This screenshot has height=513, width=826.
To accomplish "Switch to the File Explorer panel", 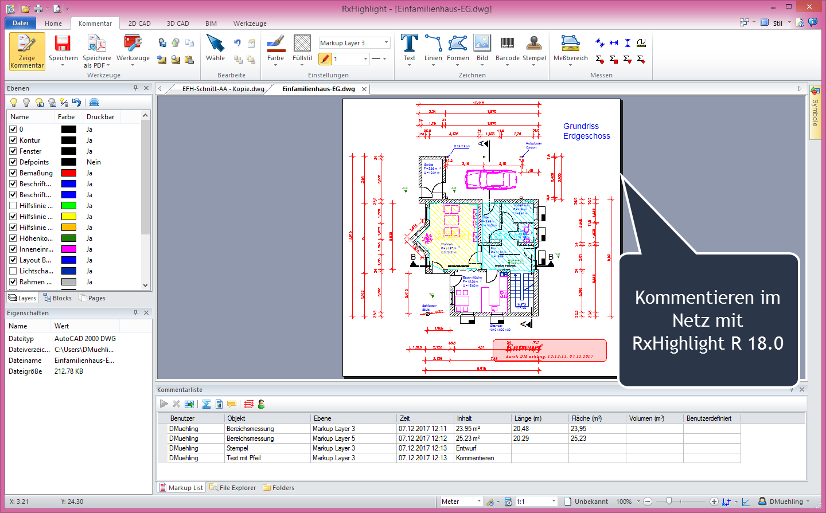I will coord(233,488).
